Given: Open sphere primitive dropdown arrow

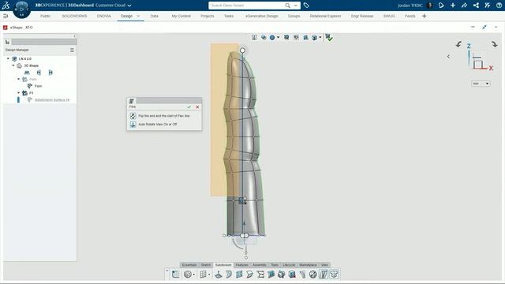Looking at the screenshot, I should [194, 275].
